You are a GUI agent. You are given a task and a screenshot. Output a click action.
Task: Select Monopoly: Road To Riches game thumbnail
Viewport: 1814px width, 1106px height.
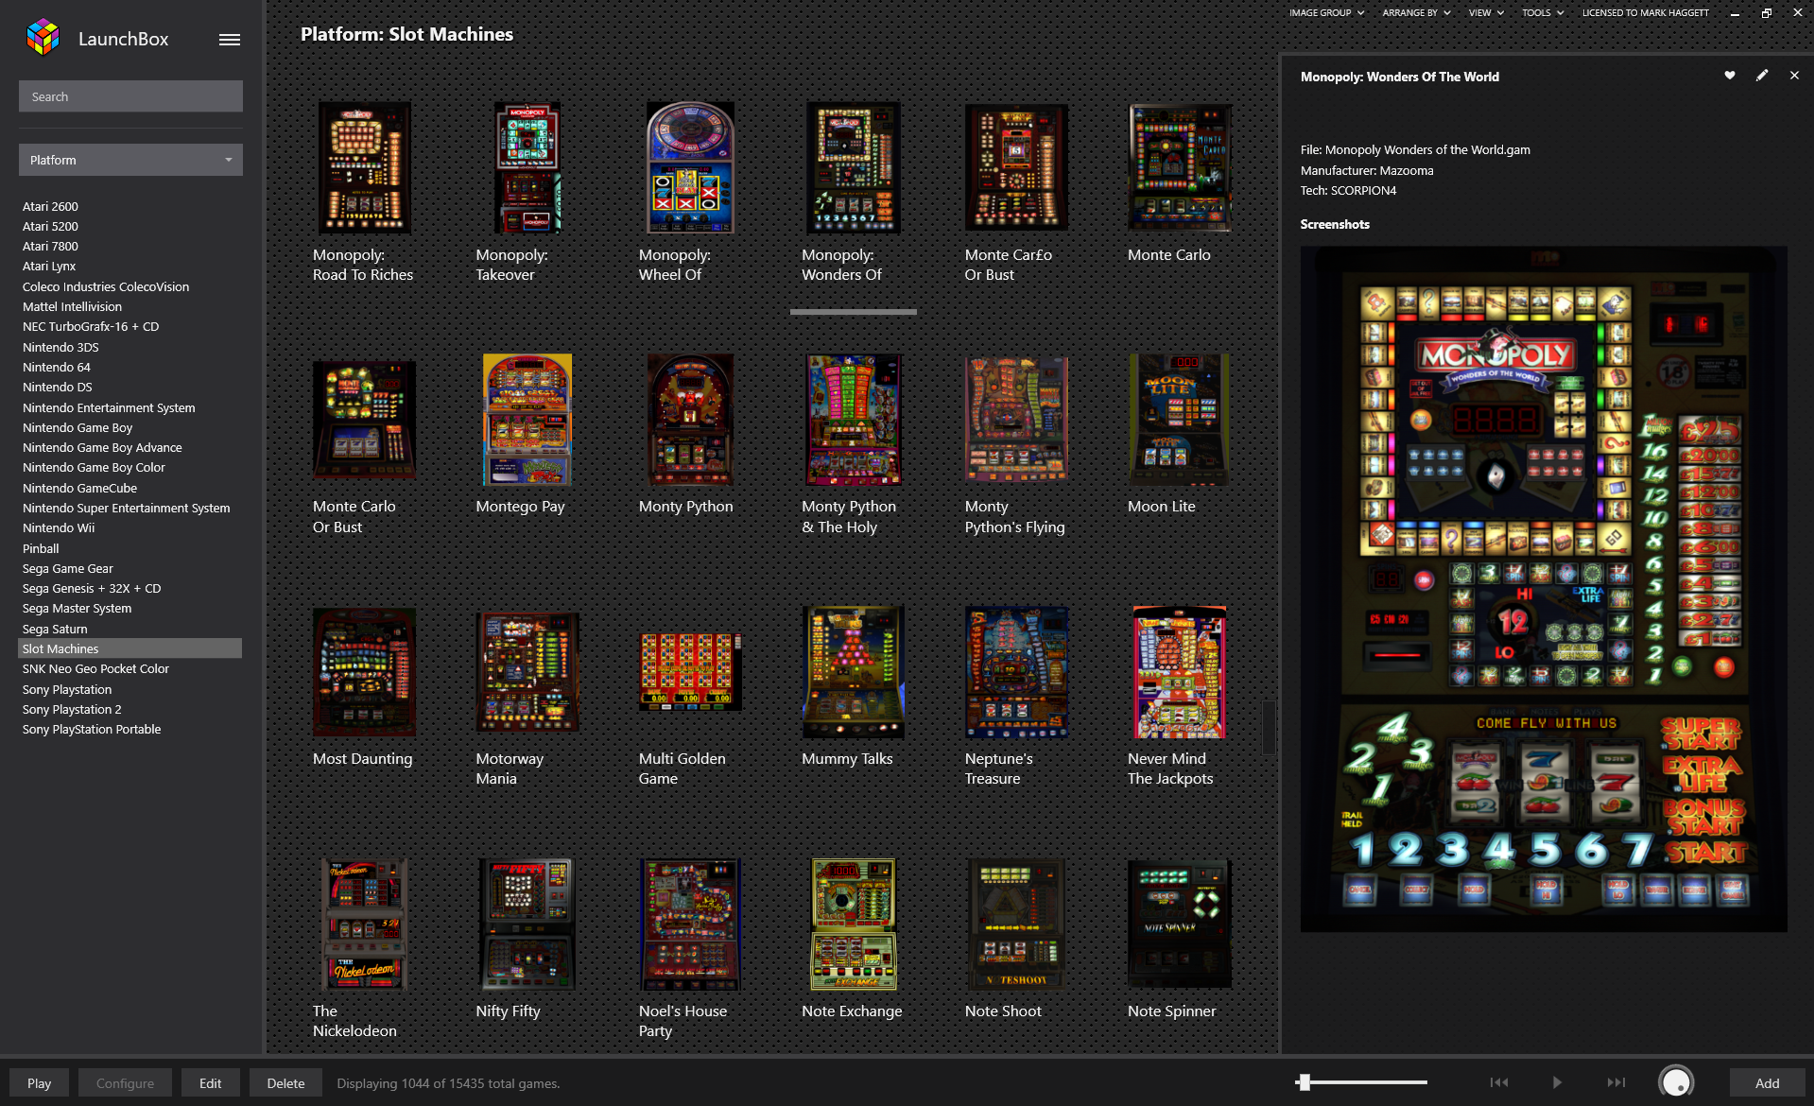364,167
